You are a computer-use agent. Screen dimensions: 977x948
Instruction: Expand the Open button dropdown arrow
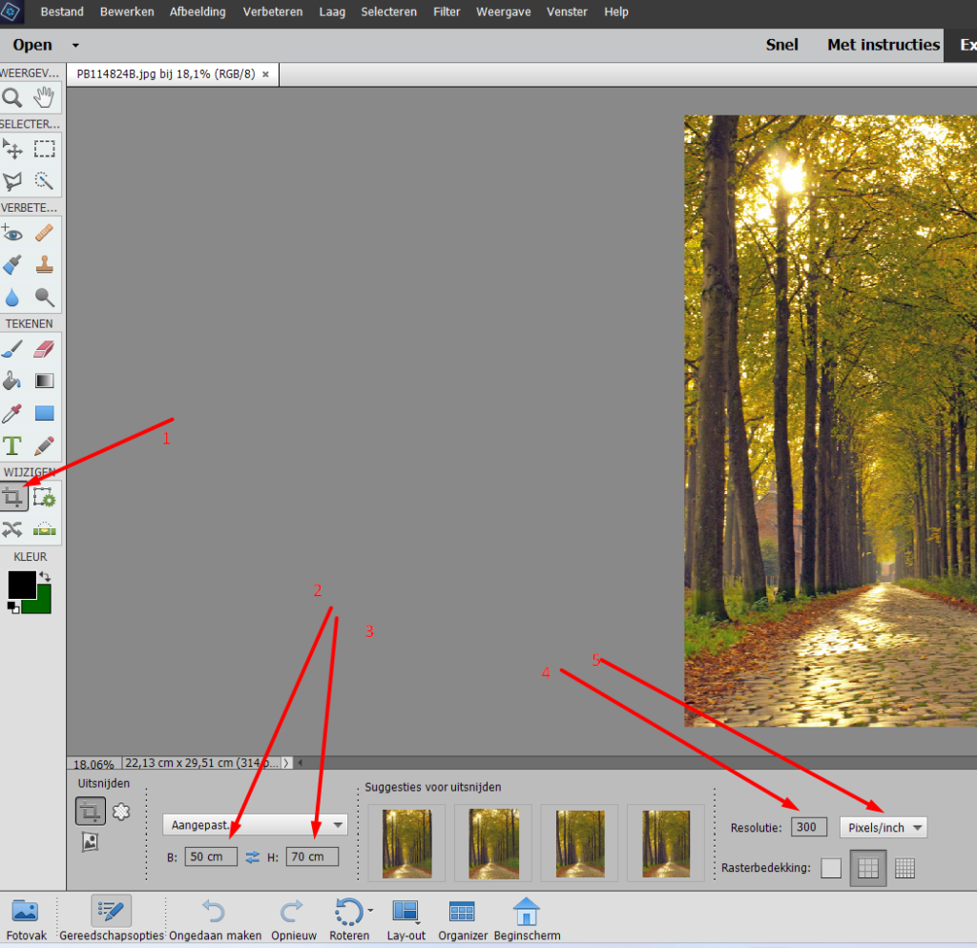pyautogui.click(x=75, y=46)
